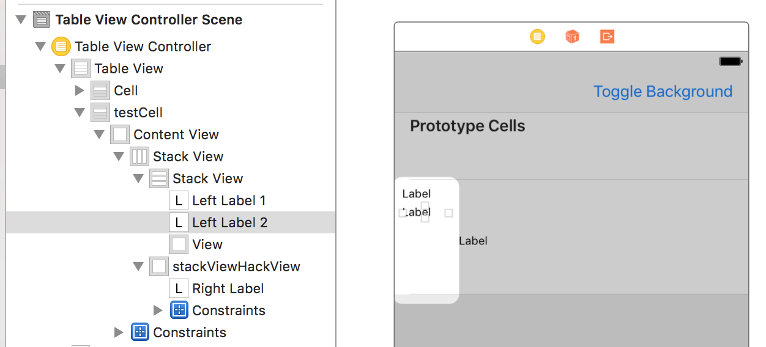Select Right Label in document outline
Viewport: 766px width, 347px height.
(x=228, y=288)
